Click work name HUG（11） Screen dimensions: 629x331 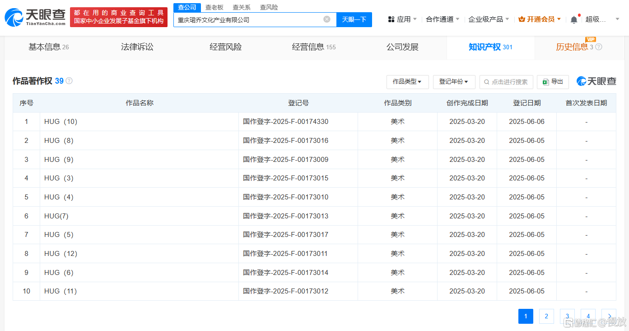pyautogui.click(x=61, y=291)
